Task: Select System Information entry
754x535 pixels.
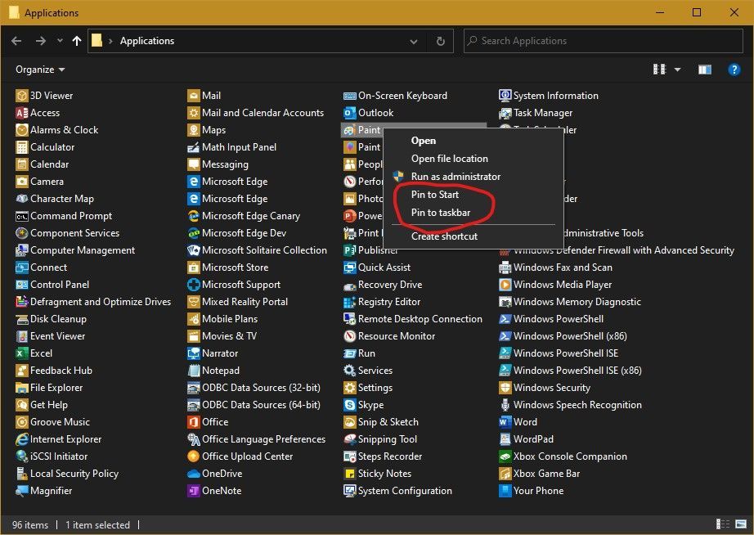Action: tap(549, 96)
